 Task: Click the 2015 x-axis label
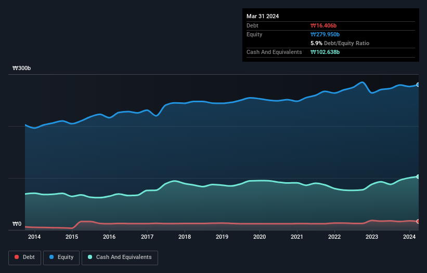(72, 237)
